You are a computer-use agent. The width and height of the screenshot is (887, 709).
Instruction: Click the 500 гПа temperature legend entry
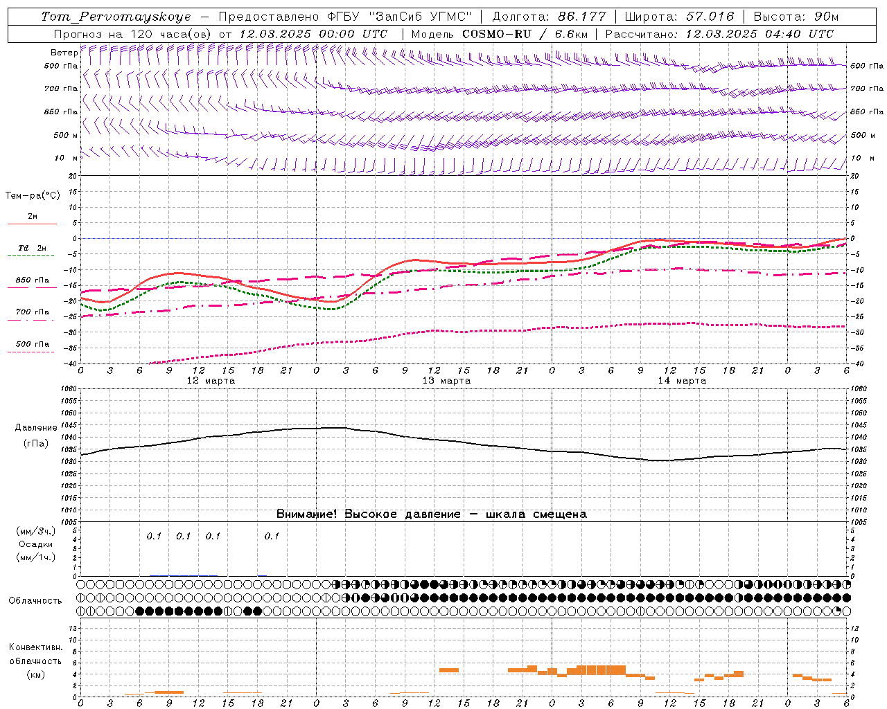point(32,344)
